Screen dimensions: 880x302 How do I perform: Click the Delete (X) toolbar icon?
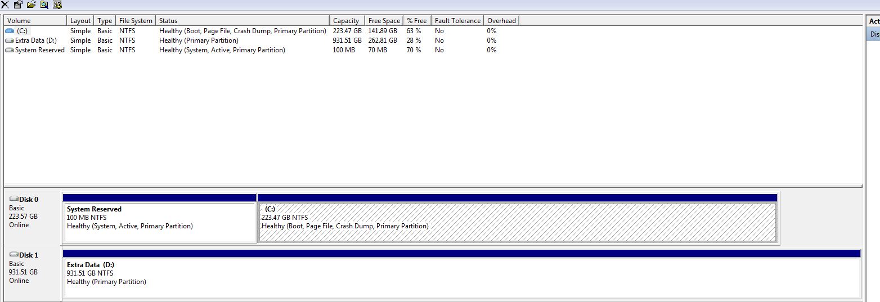pos(5,4)
